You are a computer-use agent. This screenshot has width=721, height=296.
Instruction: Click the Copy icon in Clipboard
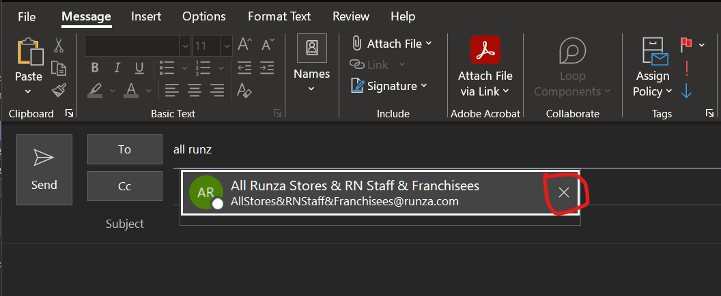pos(59,68)
